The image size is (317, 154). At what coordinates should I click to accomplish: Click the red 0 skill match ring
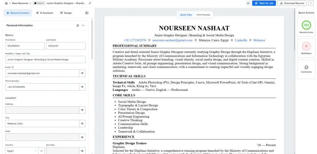click(x=306, y=46)
